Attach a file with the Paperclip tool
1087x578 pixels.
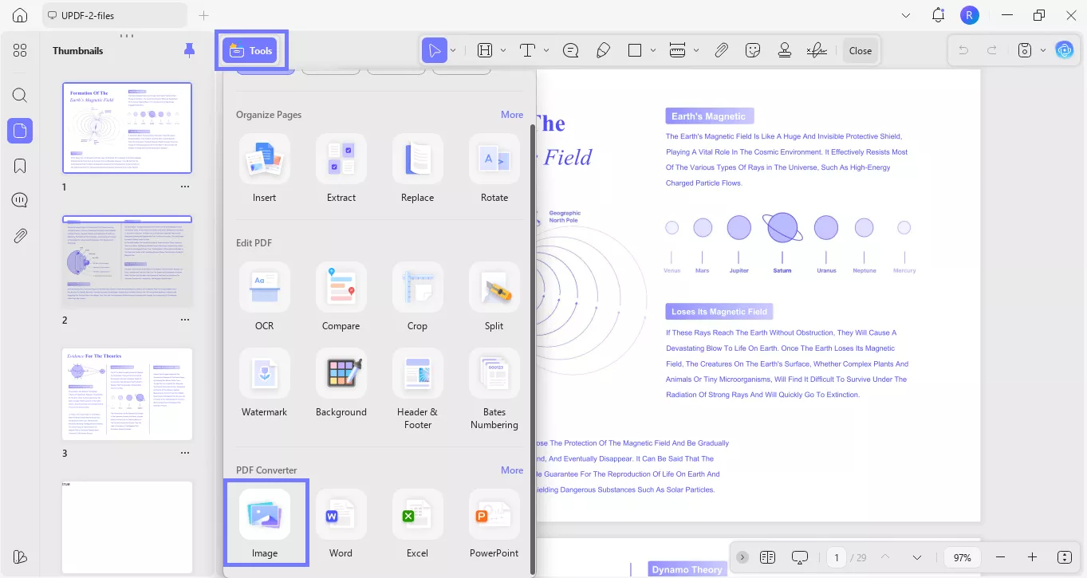pyautogui.click(x=721, y=50)
